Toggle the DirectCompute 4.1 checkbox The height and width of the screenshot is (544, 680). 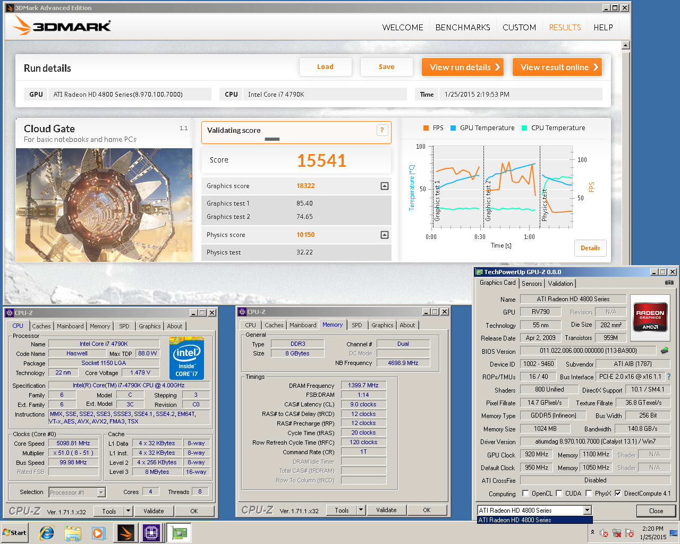(x=618, y=494)
